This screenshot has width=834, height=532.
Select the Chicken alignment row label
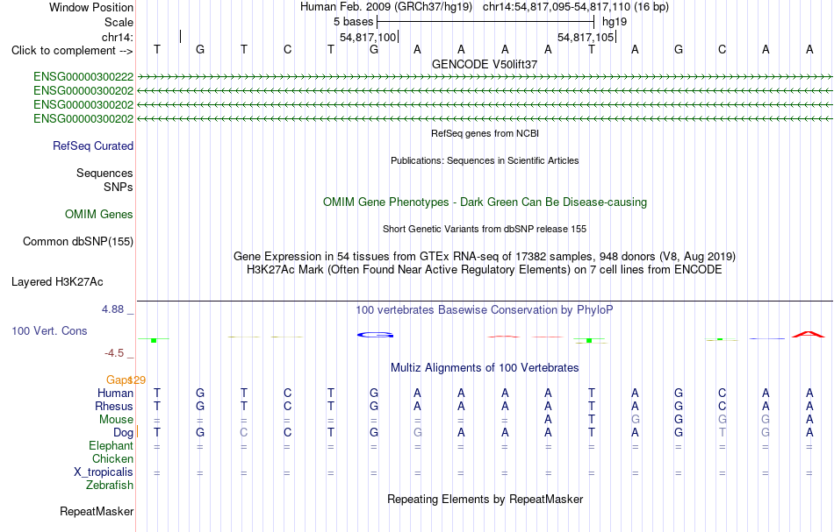pos(112,458)
